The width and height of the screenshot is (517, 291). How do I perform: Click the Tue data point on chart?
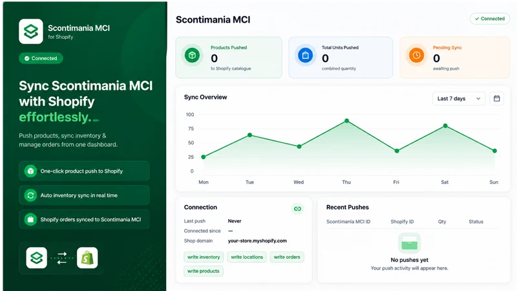[x=249, y=135]
